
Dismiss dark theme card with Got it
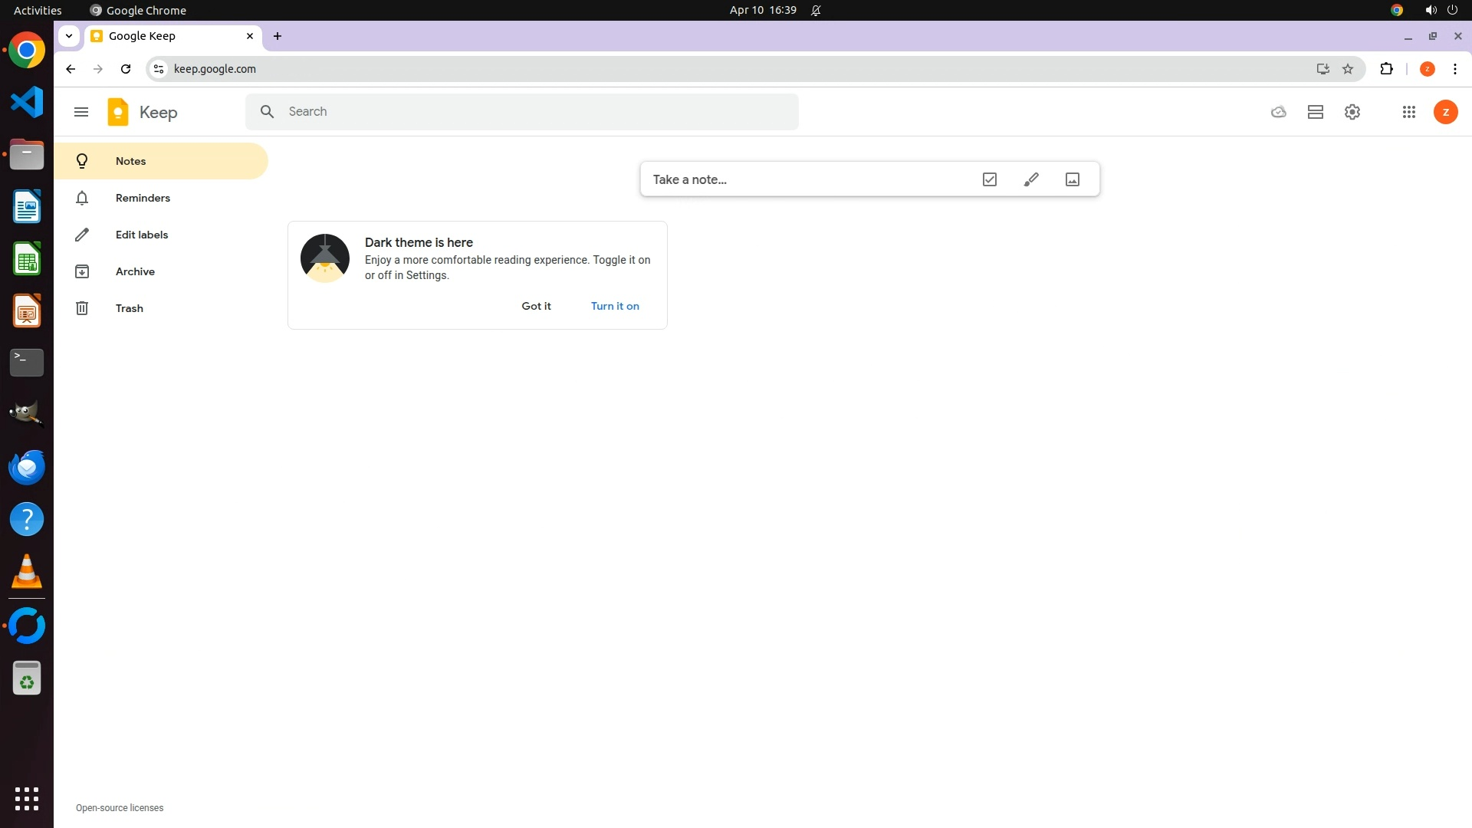click(x=536, y=306)
